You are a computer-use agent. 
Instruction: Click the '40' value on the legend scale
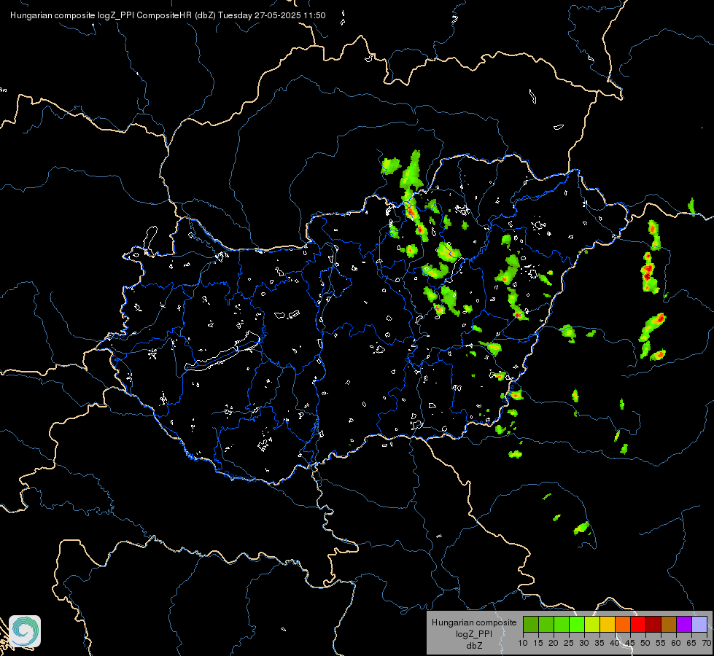click(x=615, y=643)
